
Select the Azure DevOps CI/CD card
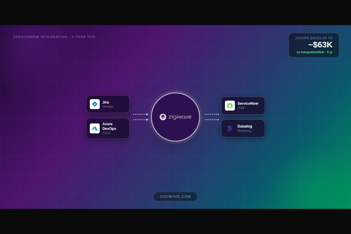click(108, 128)
